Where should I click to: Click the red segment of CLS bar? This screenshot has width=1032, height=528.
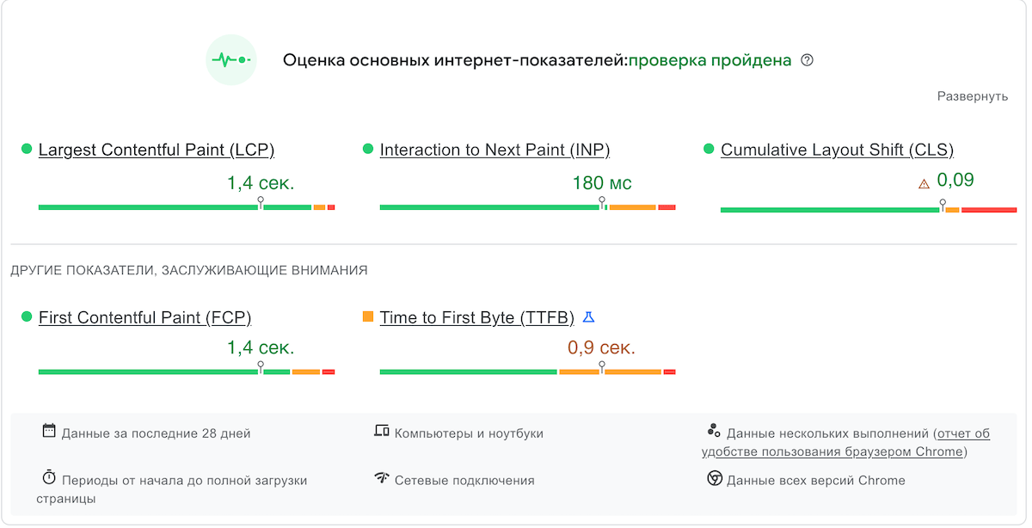coord(988,210)
